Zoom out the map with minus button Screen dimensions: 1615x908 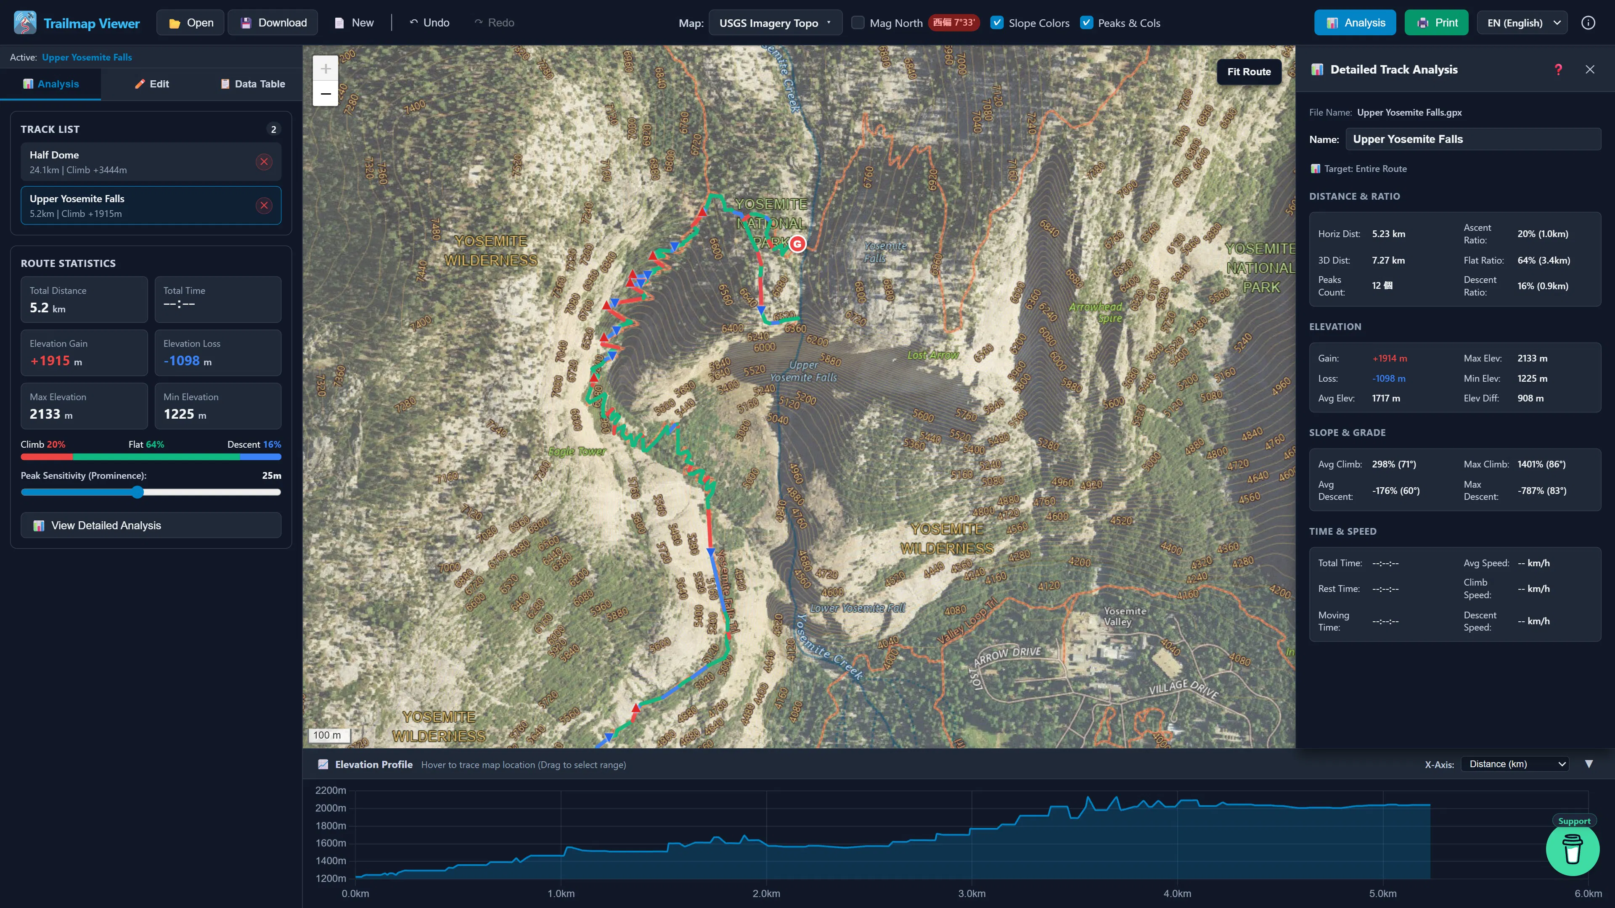(x=326, y=93)
